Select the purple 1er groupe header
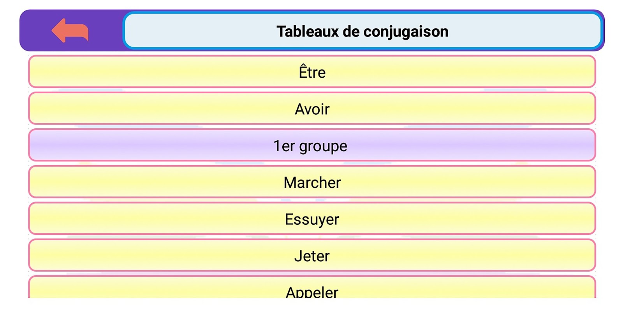623x311 pixels. [x=312, y=145]
